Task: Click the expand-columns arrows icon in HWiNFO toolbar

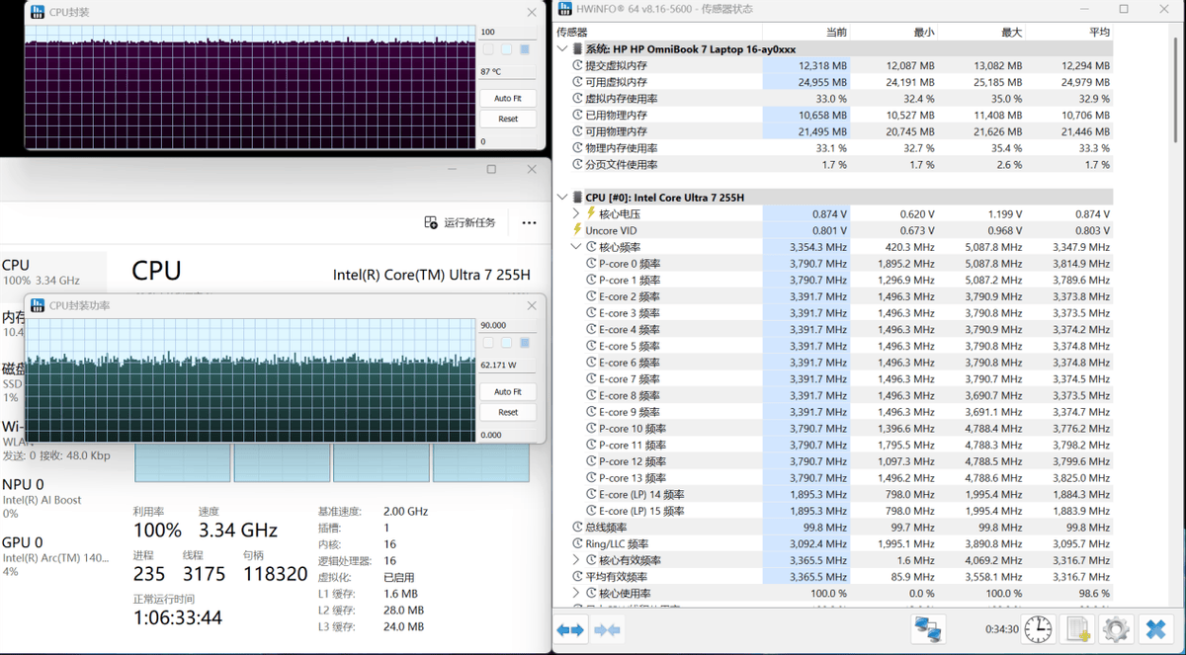Action: point(570,629)
